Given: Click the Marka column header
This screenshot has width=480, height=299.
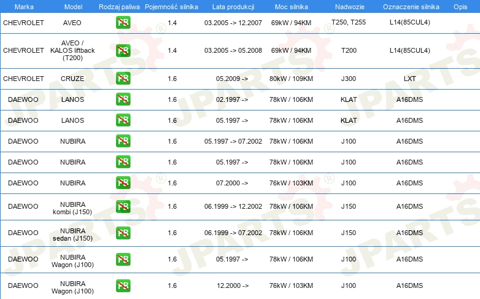Looking at the screenshot, I should click(24, 7).
